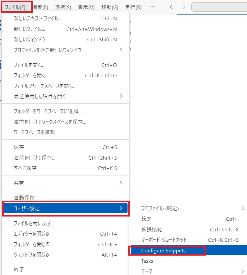Click the command center search box
The image size is (247, 275).
tap(219, 7)
